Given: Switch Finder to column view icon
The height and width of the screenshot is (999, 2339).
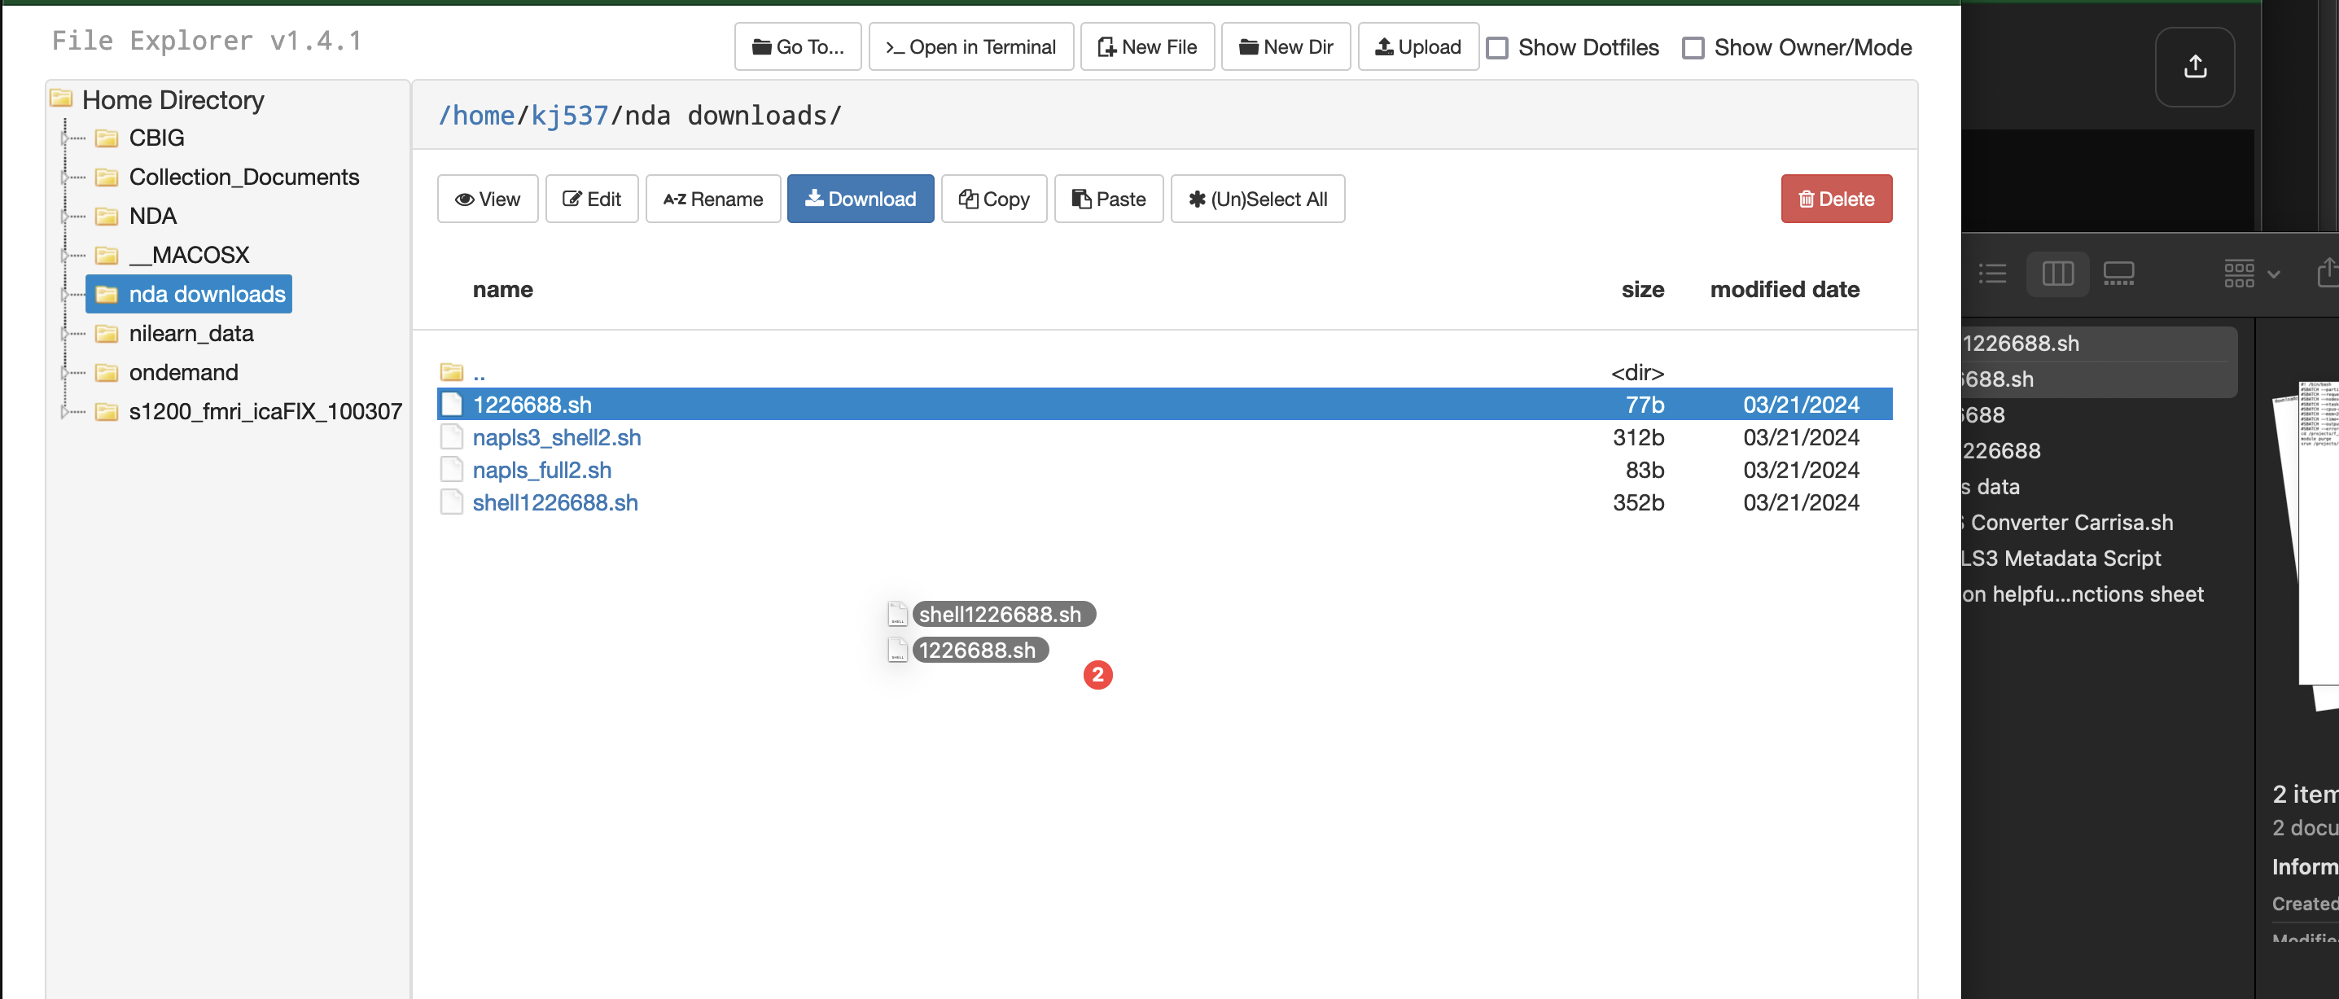Looking at the screenshot, I should [2056, 274].
